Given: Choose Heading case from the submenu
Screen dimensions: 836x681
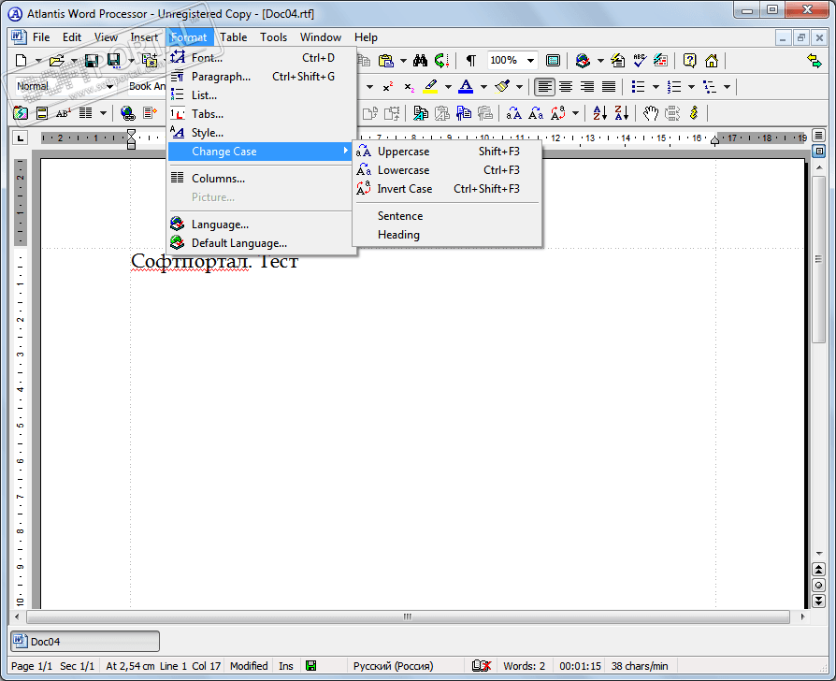Looking at the screenshot, I should 447,235.
